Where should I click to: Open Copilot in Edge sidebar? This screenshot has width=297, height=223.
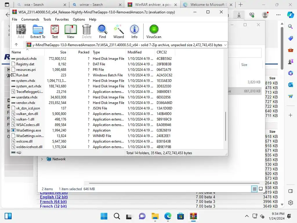pos(290,15)
